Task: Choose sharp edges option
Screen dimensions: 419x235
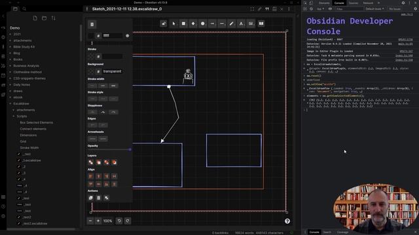Action: 92,125
